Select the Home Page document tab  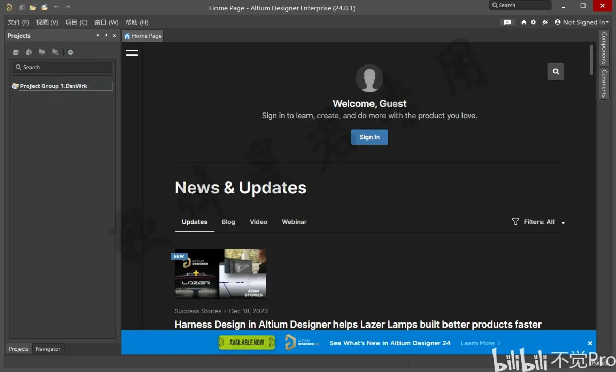(x=143, y=36)
